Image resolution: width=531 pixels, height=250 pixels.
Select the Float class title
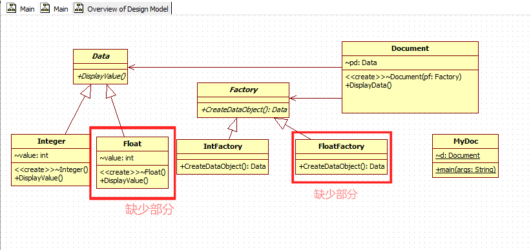click(x=132, y=144)
